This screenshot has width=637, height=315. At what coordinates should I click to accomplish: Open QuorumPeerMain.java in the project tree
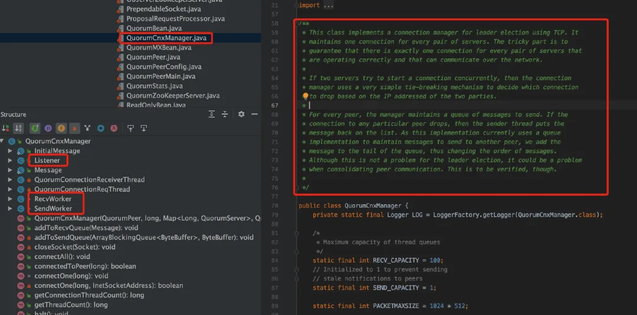coord(161,77)
